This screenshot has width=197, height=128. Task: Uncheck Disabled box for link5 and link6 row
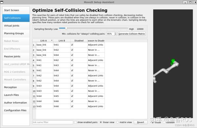[72, 106]
